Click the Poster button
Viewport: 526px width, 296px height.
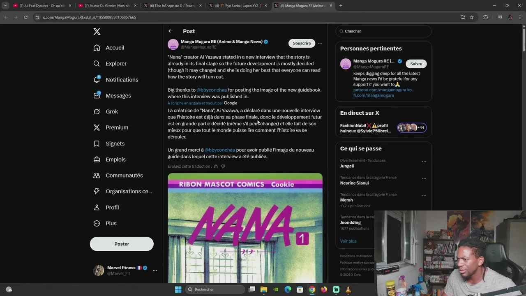[122, 244]
